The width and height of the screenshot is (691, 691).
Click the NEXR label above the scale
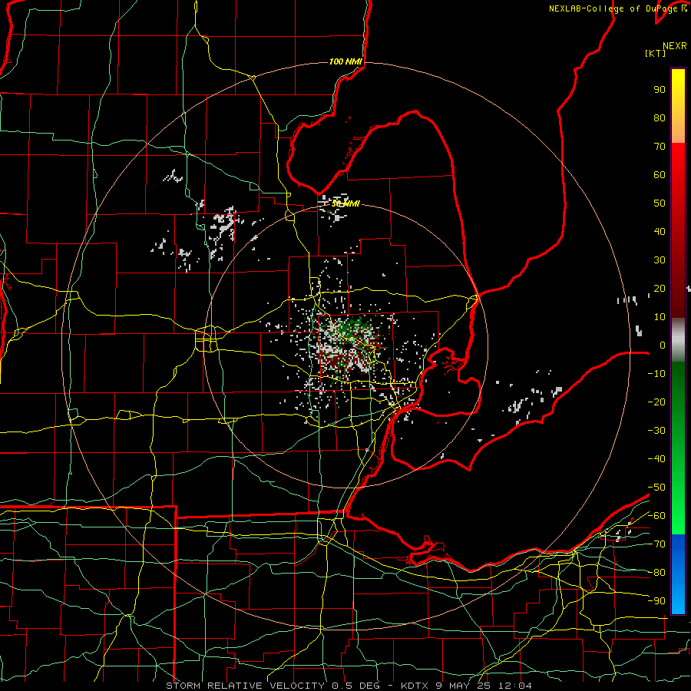click(675, 46)
